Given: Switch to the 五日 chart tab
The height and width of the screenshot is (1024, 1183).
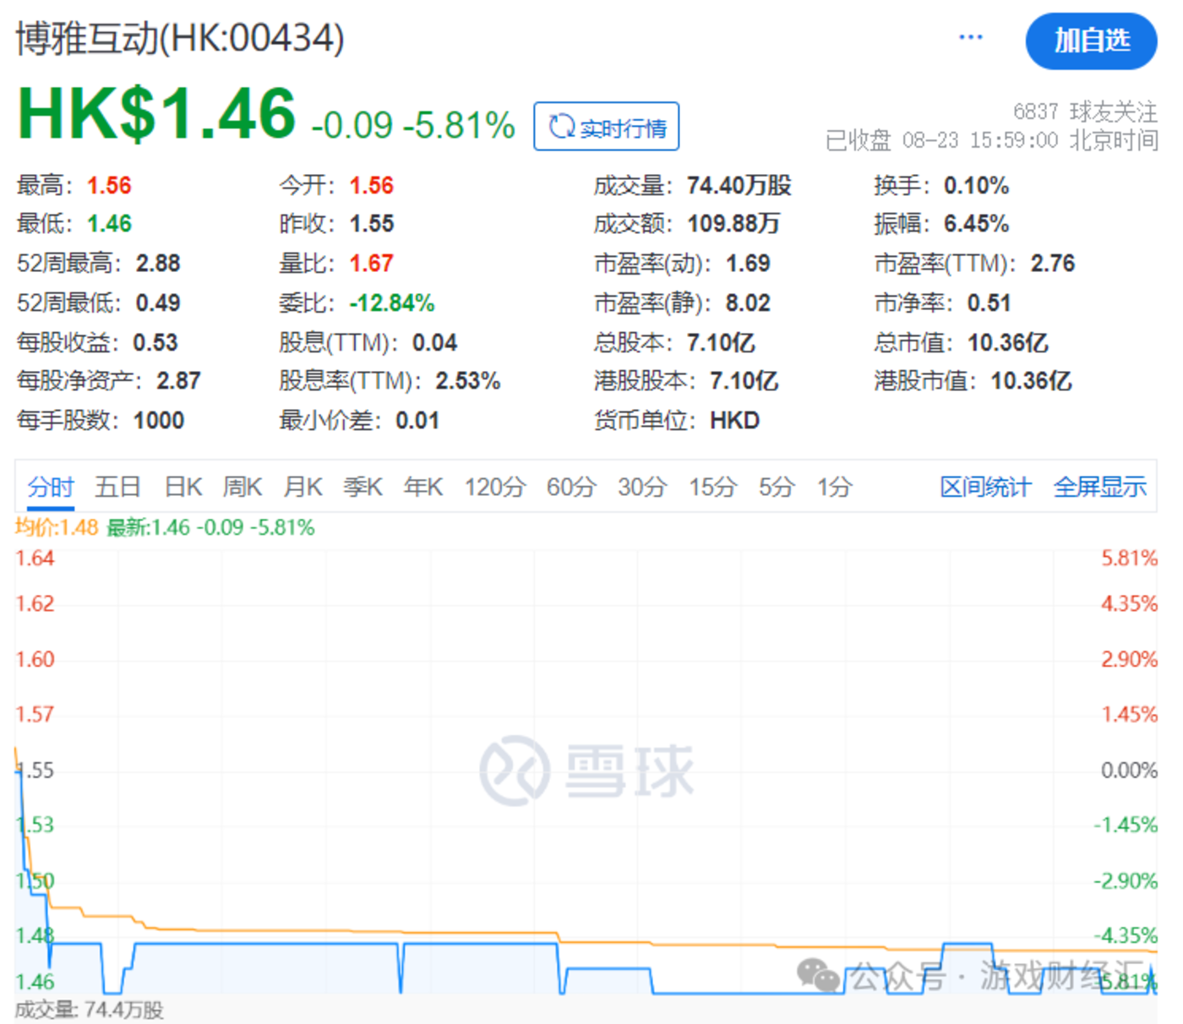Looking at the screenshot, I should pyautogui.click(x=117, y=487).
